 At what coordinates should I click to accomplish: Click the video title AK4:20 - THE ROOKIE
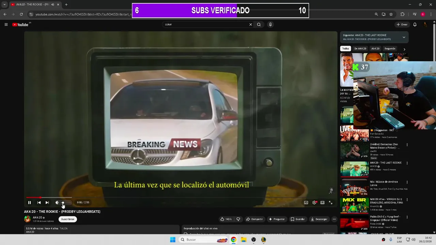pos(62,212)
